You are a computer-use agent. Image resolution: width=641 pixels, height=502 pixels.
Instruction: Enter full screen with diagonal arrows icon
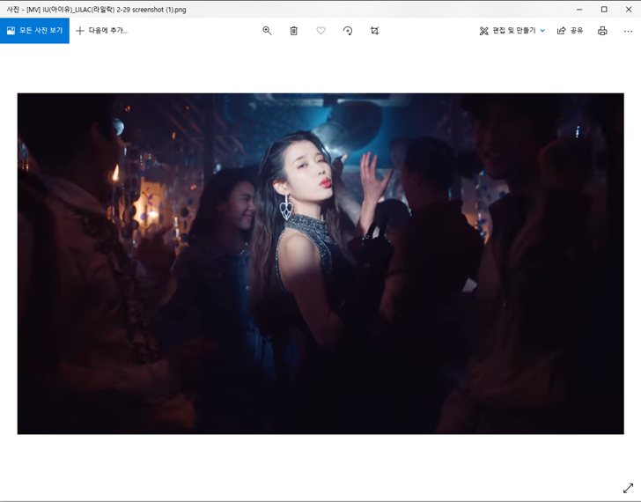coord(628,488)
